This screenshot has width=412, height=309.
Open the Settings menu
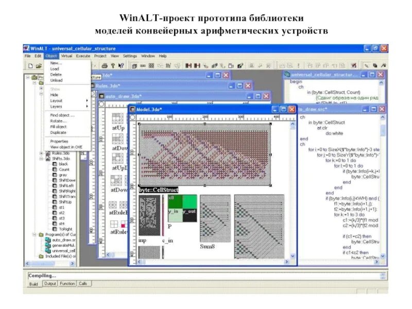(130, 56)
